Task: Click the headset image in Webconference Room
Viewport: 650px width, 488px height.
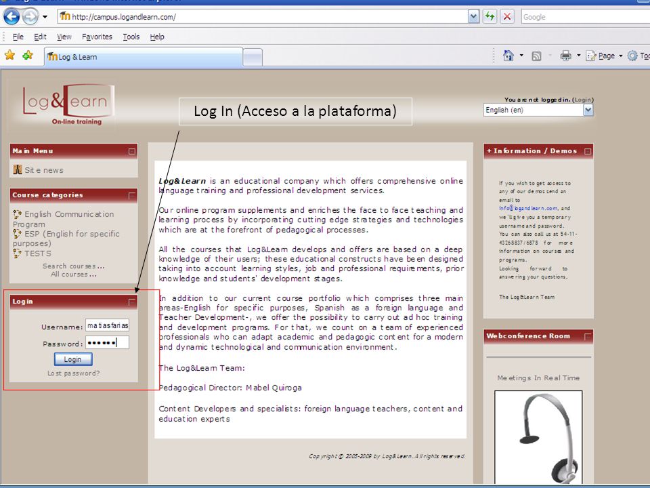Action: tap(538, 439)
